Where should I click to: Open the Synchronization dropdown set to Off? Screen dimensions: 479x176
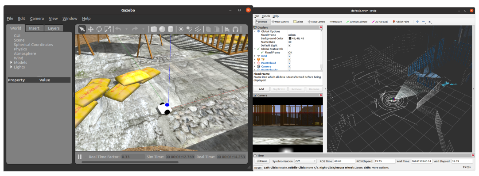[306, 161]
